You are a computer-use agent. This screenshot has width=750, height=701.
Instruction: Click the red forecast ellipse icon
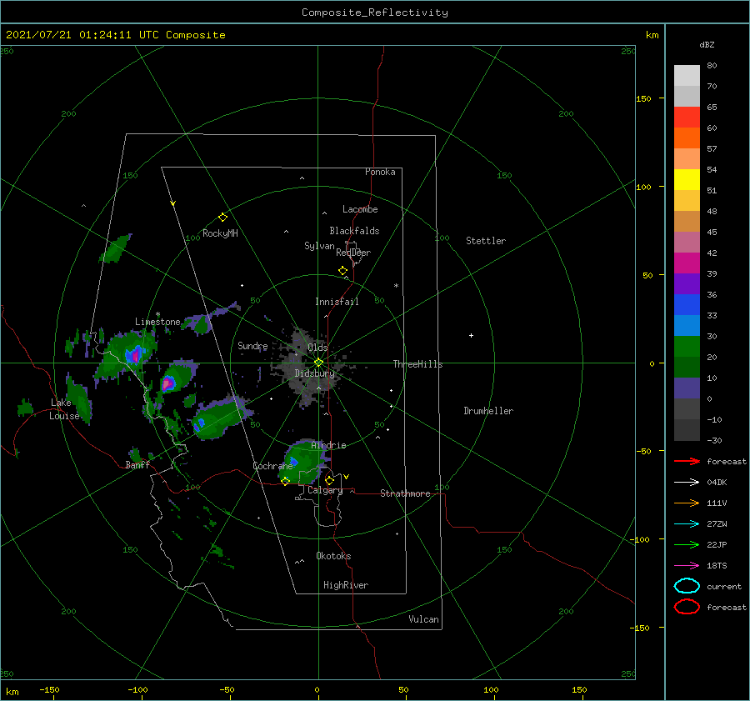(687, 607)
